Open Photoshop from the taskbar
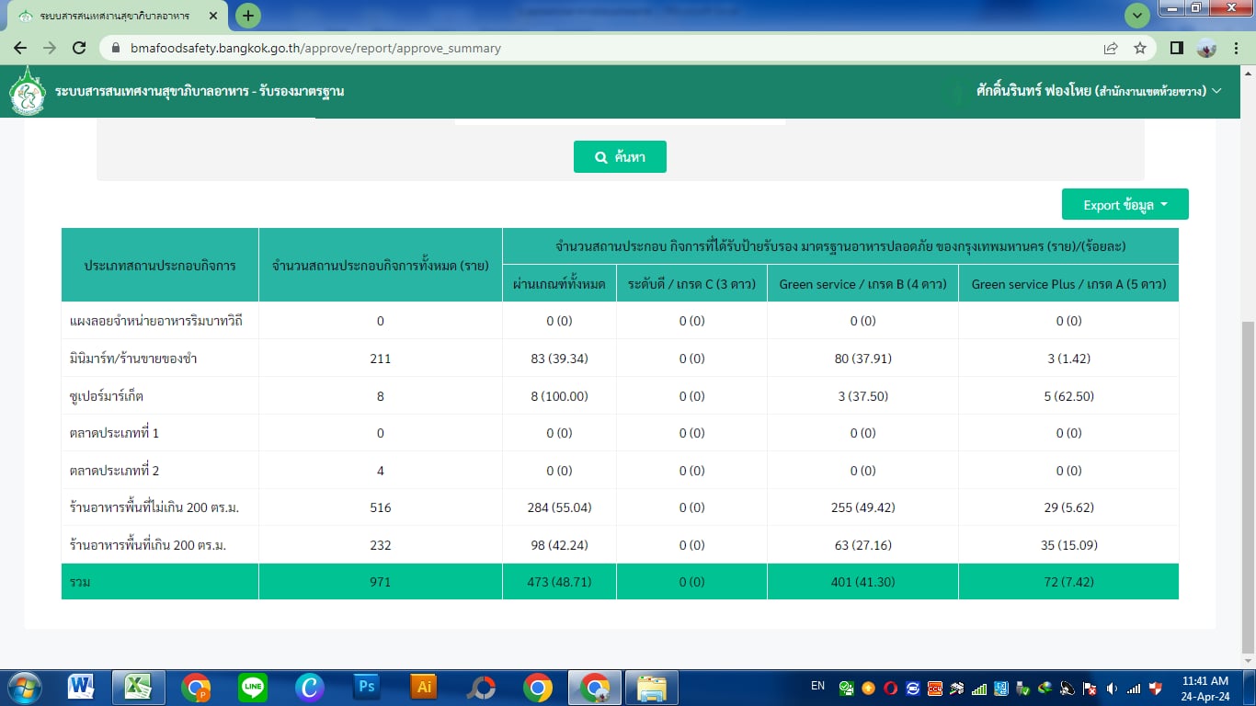The width and height of the screenshot is (1256, 706). pyautogui.click(x=367, y=687)
